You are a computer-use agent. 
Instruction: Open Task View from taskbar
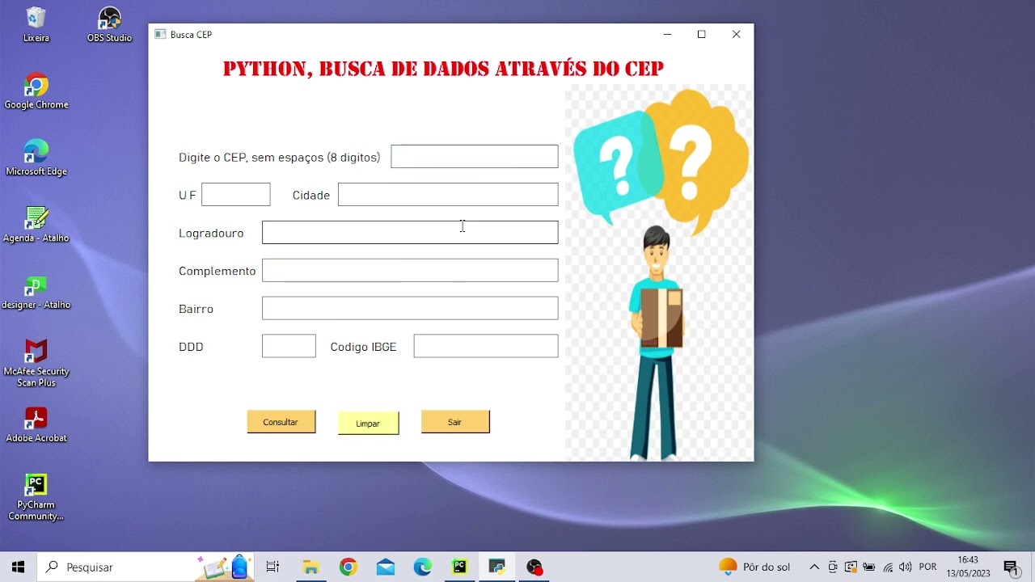pyautogui.click(x=272, y=567)
